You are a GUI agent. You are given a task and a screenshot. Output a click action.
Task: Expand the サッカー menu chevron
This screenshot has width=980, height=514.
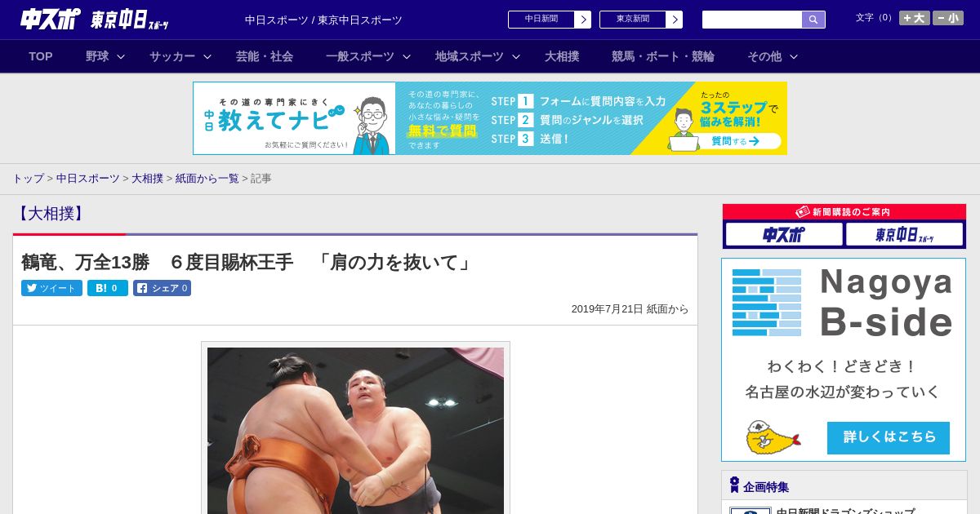207,56
